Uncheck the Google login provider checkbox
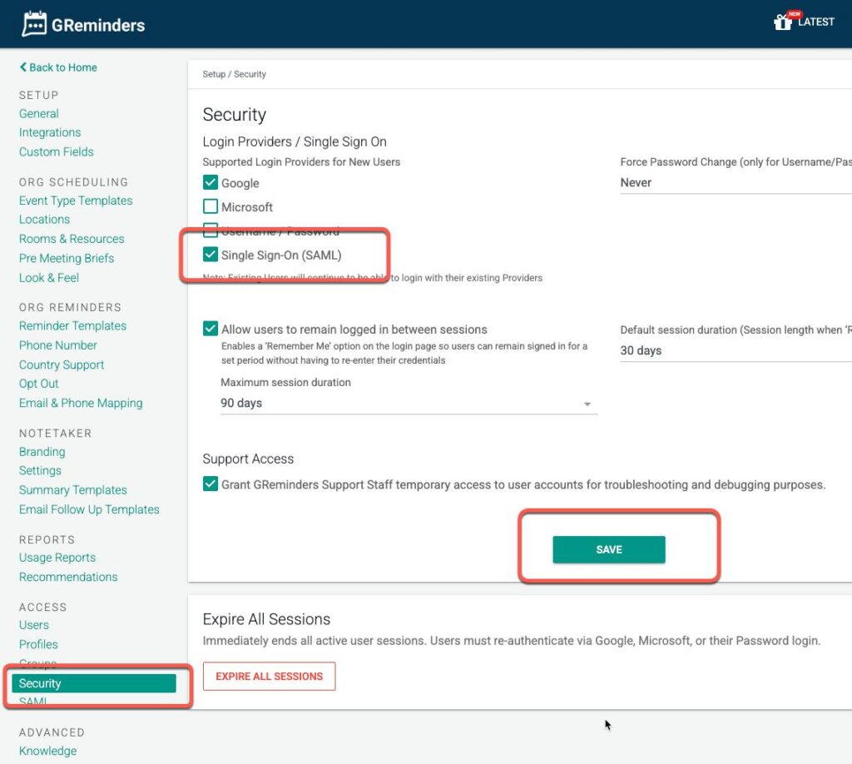The width and height of the screenshot is (852, 764). 211,183
